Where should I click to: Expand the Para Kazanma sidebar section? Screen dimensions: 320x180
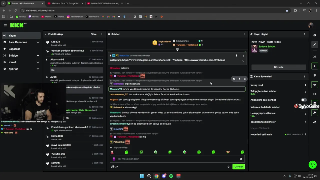point(21,42)
